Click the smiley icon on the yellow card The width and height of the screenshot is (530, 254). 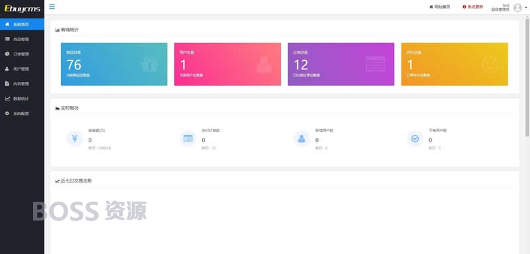pyautogui.click(x=490, y=64)
